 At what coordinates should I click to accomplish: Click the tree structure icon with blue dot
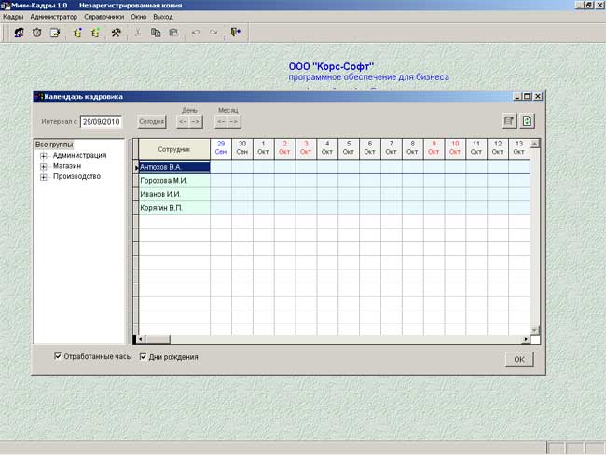click(77, 33)
